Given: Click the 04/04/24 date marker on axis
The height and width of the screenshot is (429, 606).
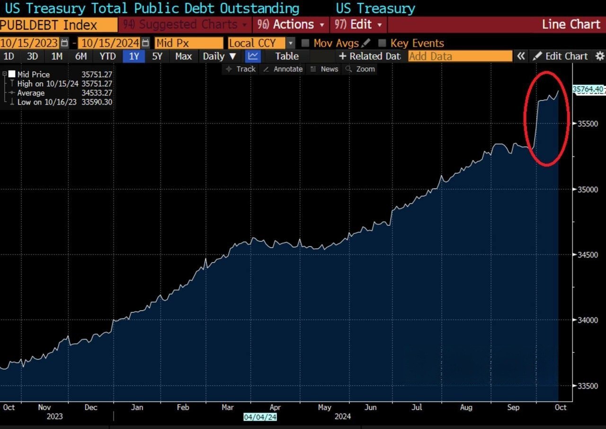Looking at the screenshot, I should coord(260,417).
